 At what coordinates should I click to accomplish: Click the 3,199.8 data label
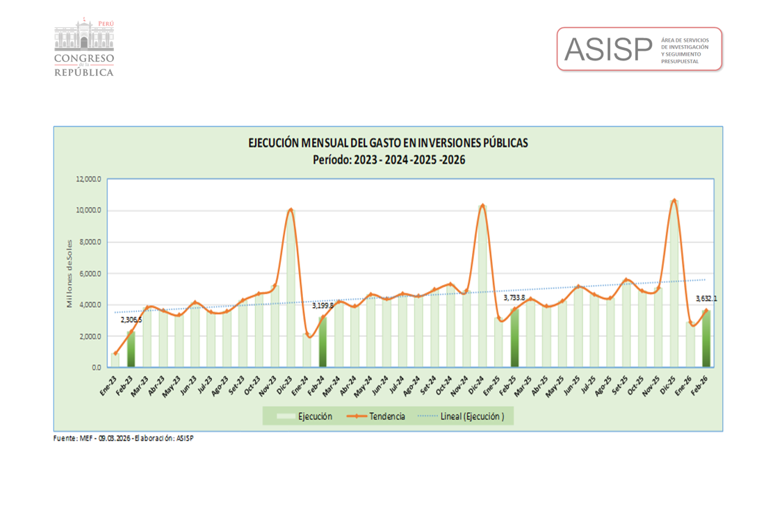click(323, 305)
